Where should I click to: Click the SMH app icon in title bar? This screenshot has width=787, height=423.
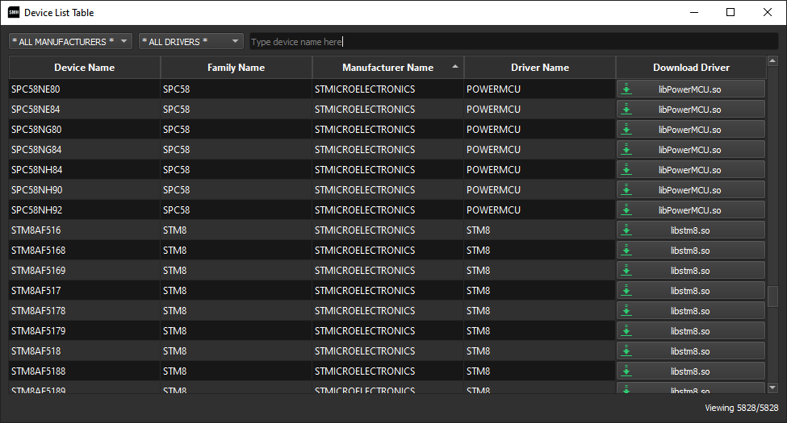14,13
